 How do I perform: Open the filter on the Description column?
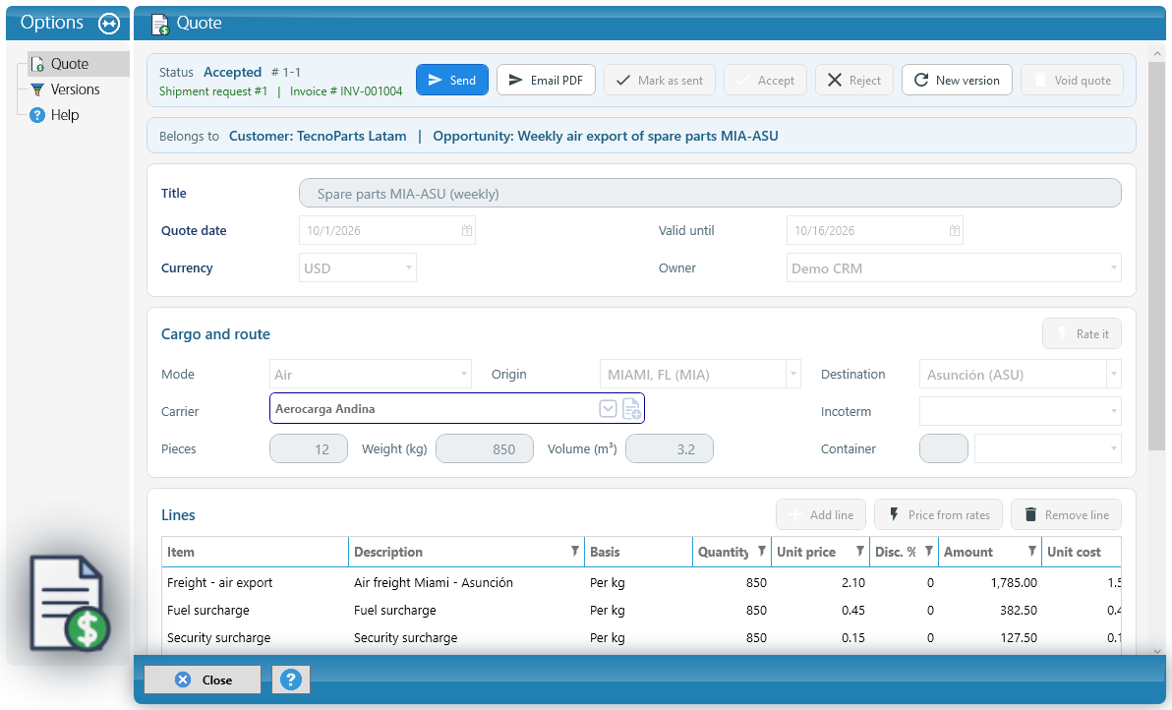[x=575, y=552]
